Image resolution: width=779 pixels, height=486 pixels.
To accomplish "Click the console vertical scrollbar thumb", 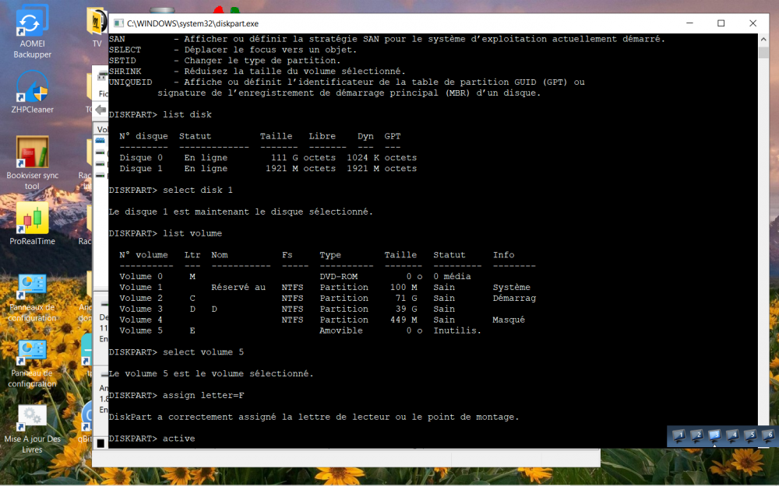I will pyautogui.click(x=763, y=52).
